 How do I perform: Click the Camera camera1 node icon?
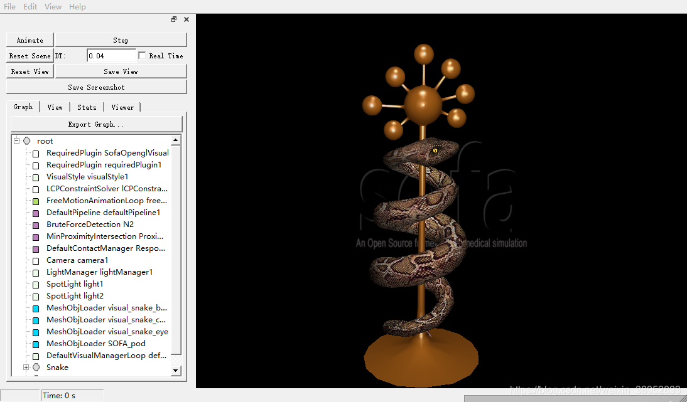point(36,261)
